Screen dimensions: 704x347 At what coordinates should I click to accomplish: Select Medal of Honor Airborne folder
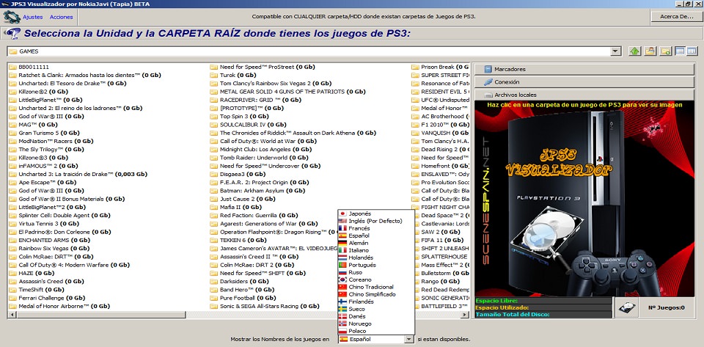59,306
